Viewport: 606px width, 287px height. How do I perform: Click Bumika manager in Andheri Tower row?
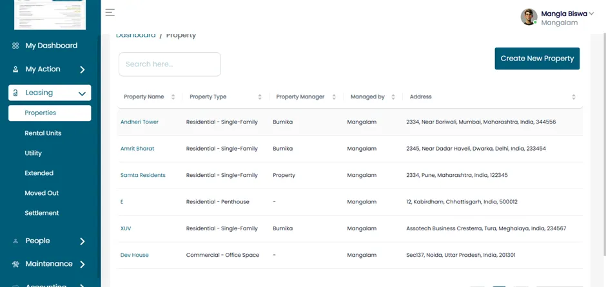(x=282, y=122)
